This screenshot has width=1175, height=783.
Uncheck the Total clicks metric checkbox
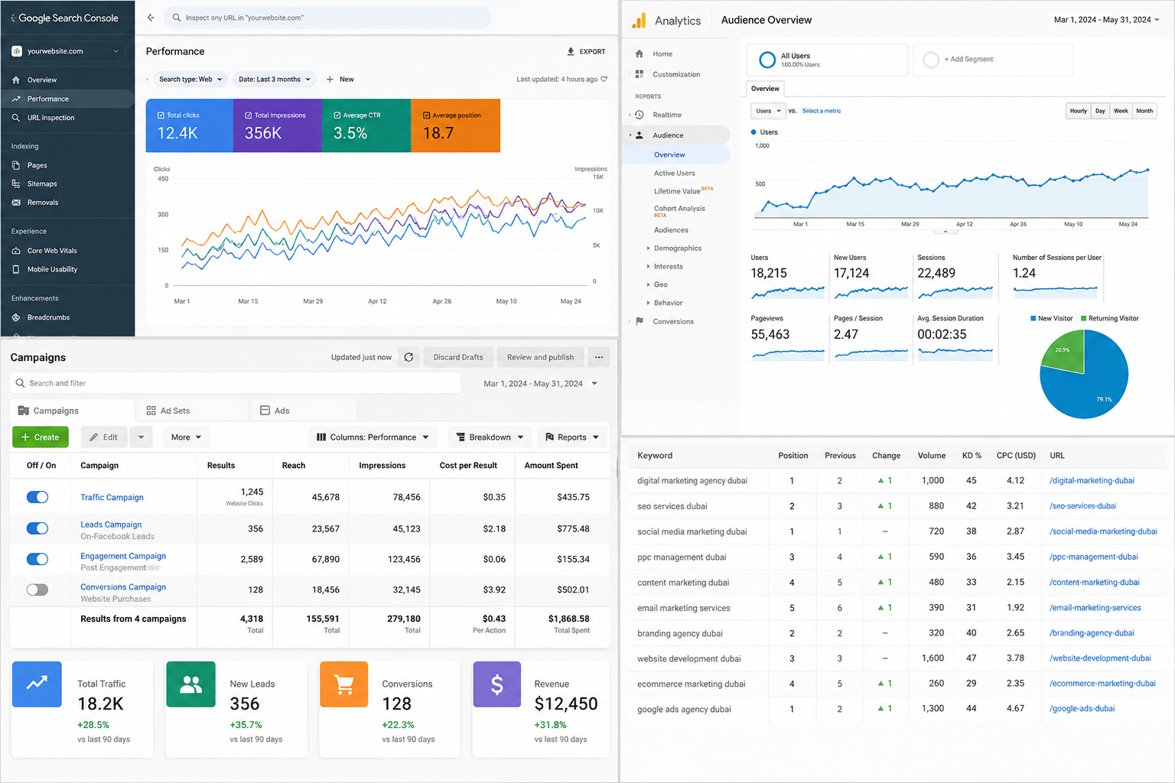click(161, 115)
